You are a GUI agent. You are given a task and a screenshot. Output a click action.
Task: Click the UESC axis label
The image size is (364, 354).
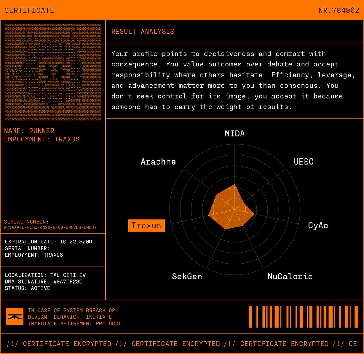click(x=304, y=162)
